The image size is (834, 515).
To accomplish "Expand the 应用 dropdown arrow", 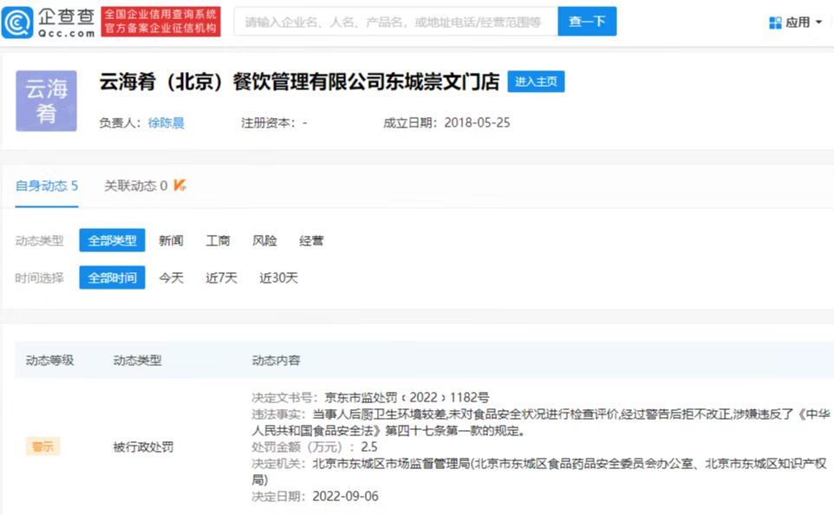I will (x=818, y=23).
